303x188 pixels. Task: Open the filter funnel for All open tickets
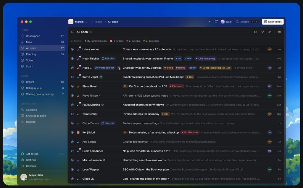[262, 32]
